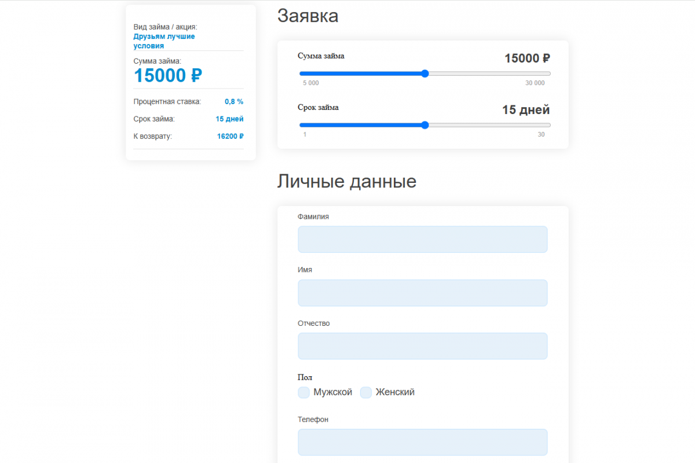Image resolution: width=695 pixels, height=463 pixels.
Task: Click the large 15000 ₽ sidebar amount
Action: coord(168,75)
